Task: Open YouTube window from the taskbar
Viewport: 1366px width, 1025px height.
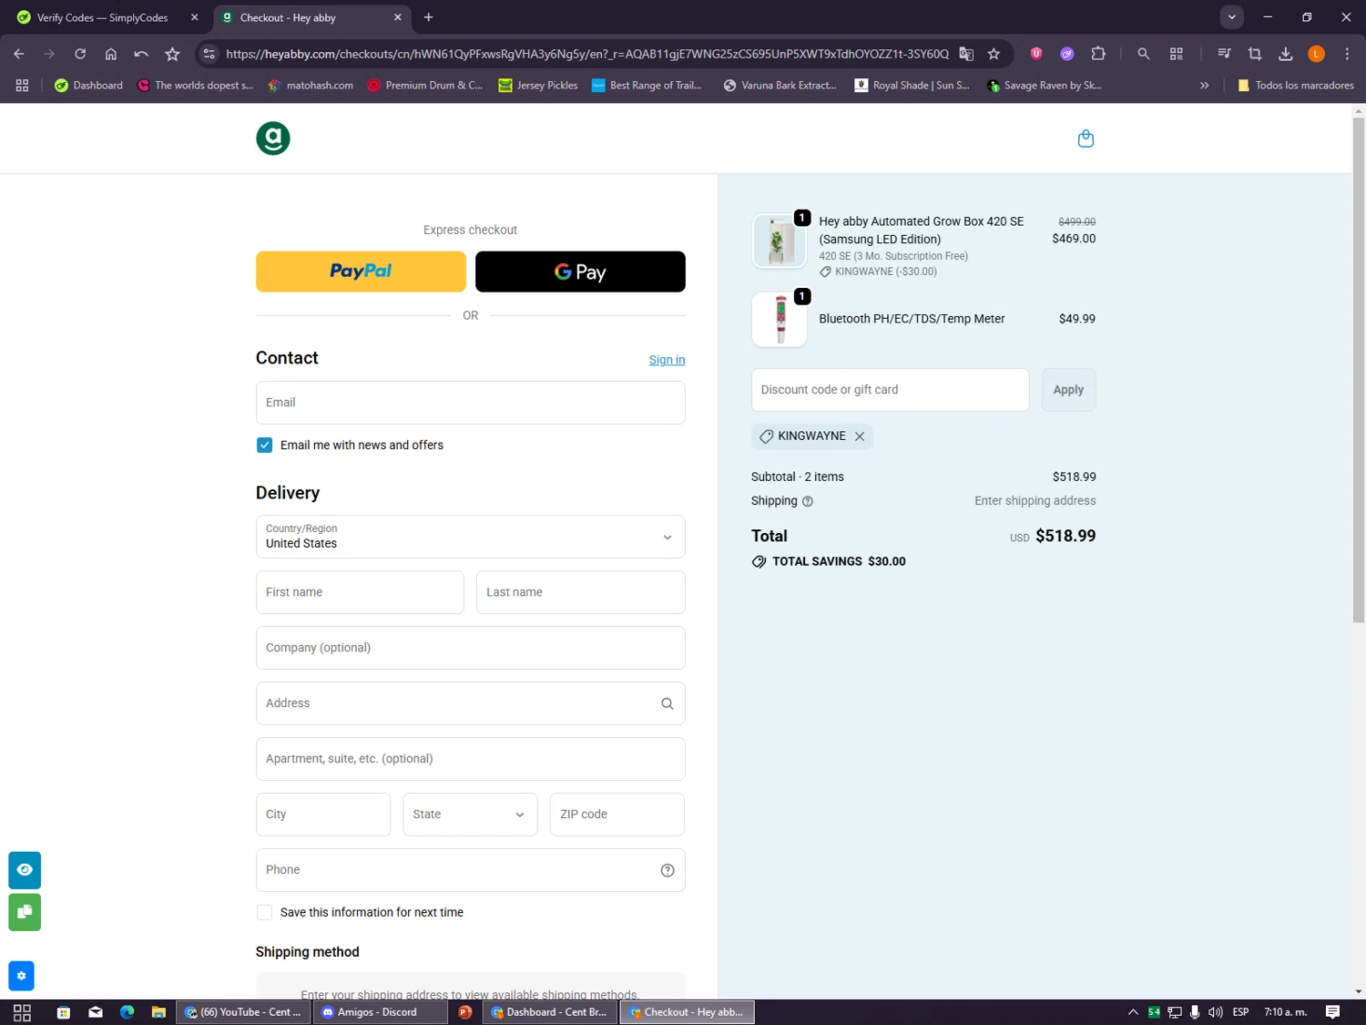Action: point(243,1012)
